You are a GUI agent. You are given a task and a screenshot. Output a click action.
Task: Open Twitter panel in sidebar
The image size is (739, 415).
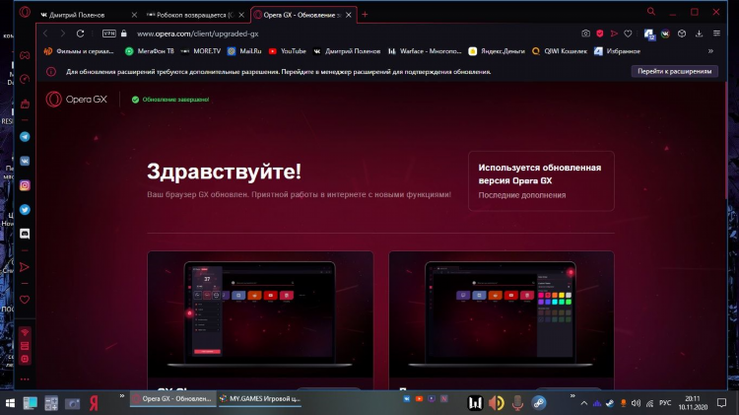pos(25,209)
